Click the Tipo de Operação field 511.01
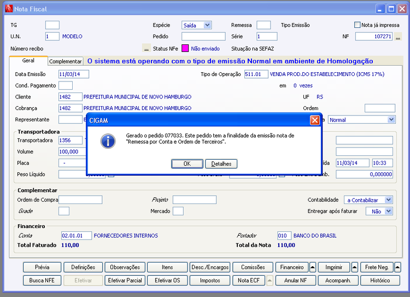Viewport: 410px width, 297px height. tap(256, 74)
